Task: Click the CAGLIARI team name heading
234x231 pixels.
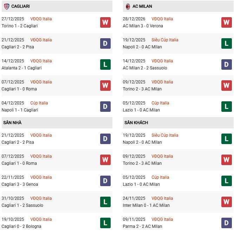Action: pos(20,6)
